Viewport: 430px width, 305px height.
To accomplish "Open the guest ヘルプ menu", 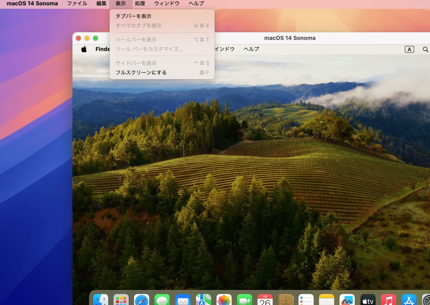I will (x=252, y=49).
